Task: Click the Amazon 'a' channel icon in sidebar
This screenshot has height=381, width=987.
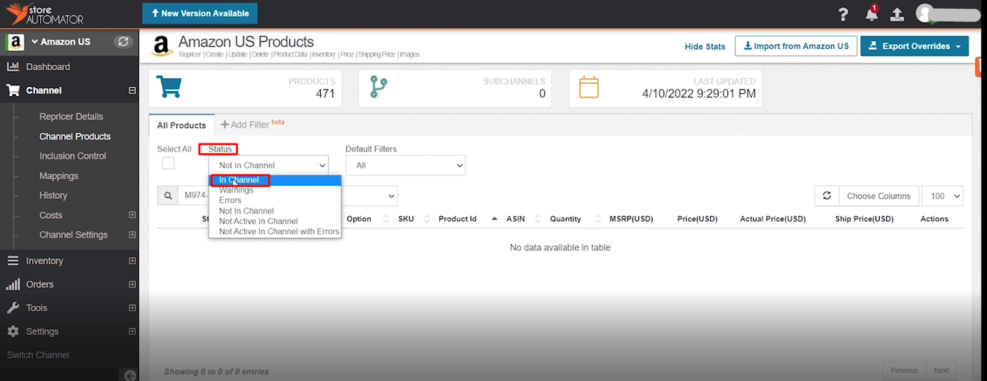Action: 15,42
